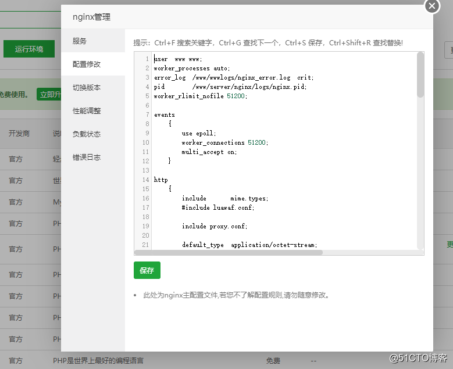453x369 pixels.
Task: Click line number 6 in gutter
Action: point(147,105)
